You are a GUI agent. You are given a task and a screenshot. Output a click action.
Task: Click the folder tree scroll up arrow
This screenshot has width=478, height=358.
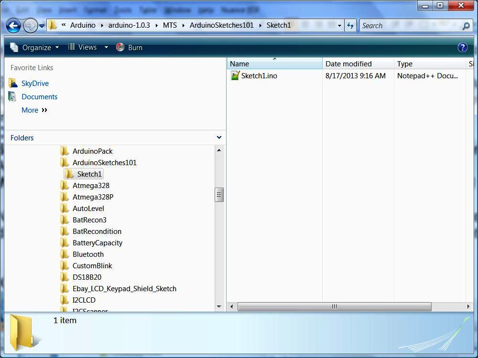[219, 150]
